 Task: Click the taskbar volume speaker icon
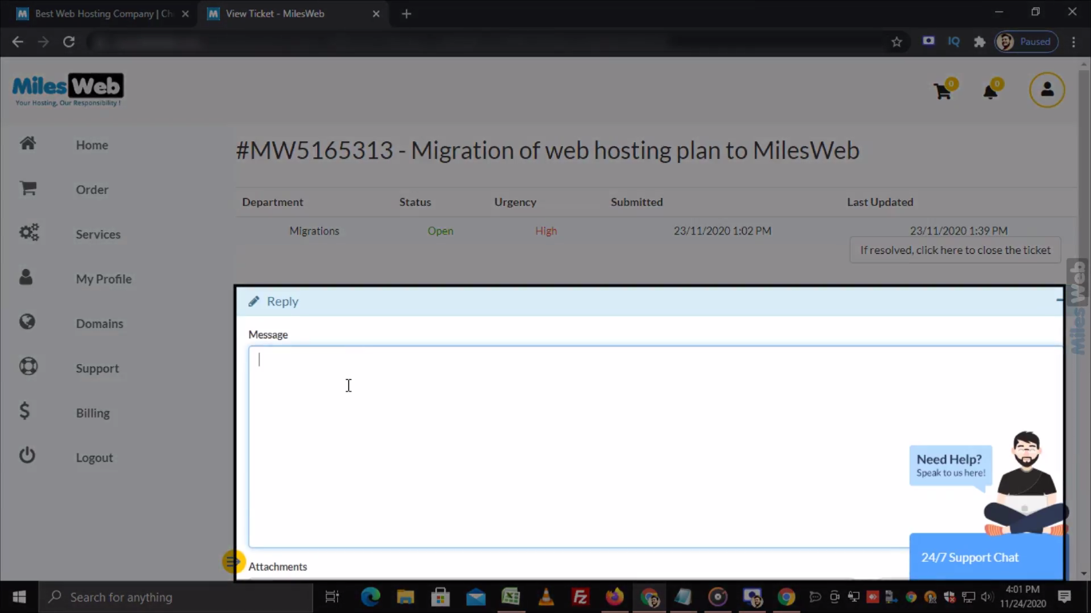pyautogui.click(x=987, y=597)
